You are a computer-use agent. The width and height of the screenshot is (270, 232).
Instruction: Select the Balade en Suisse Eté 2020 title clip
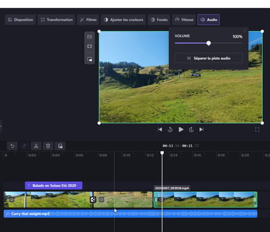click(x=53, y=185)
